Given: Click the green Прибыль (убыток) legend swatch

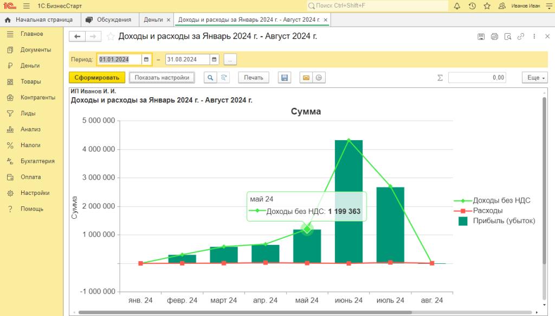Looking at the screenshot, I should [x=463, y=221].
